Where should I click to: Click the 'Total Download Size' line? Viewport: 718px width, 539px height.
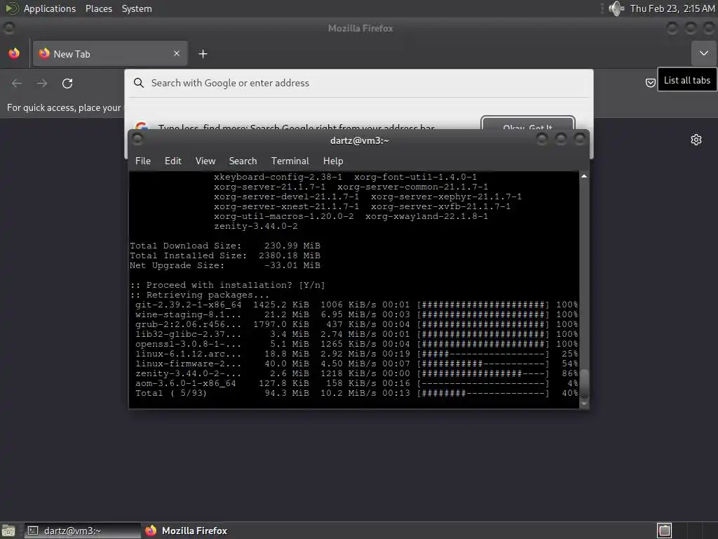click(225, 246)
